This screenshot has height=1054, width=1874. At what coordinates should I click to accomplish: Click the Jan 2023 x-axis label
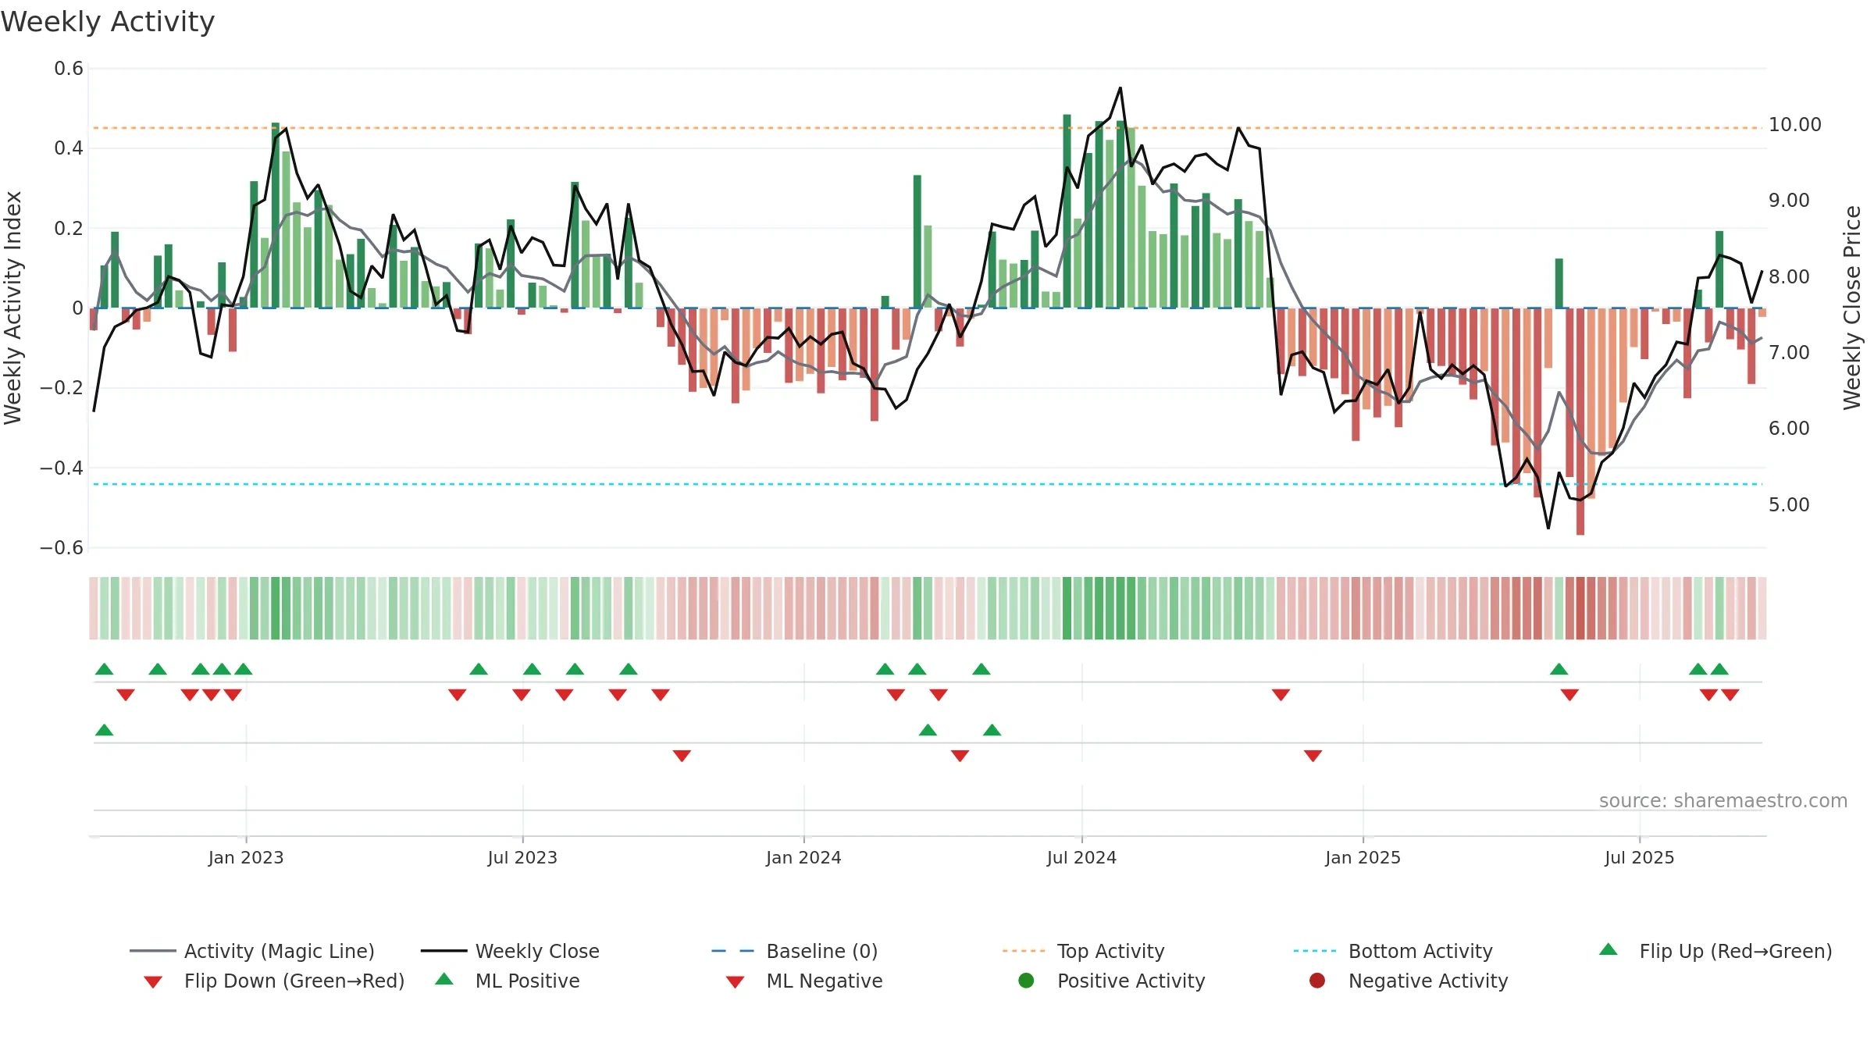click(246, 858)
